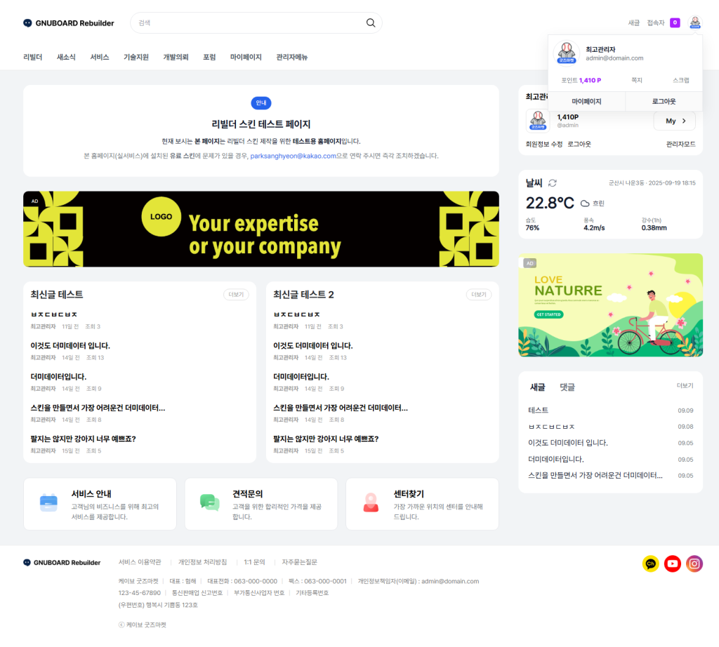Open 더미데이터입니다. post in 최신글 테스트

point(58,377)
